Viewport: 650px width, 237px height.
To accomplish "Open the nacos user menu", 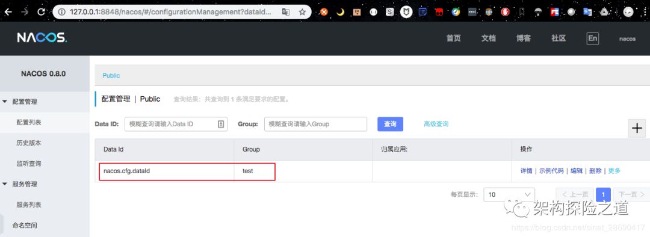I will 627,38.
